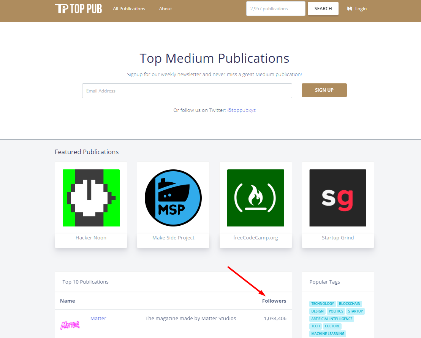
Task: Select the BLOCKCHAIN tag
Action: click(350, 304)
